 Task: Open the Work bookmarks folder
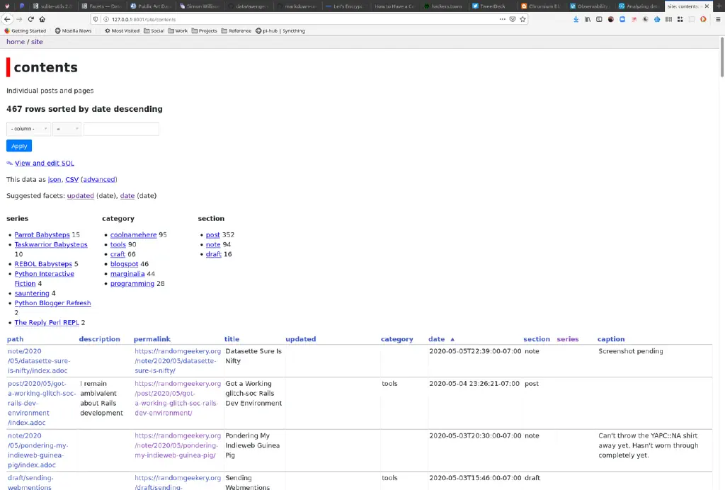(178, 31)
